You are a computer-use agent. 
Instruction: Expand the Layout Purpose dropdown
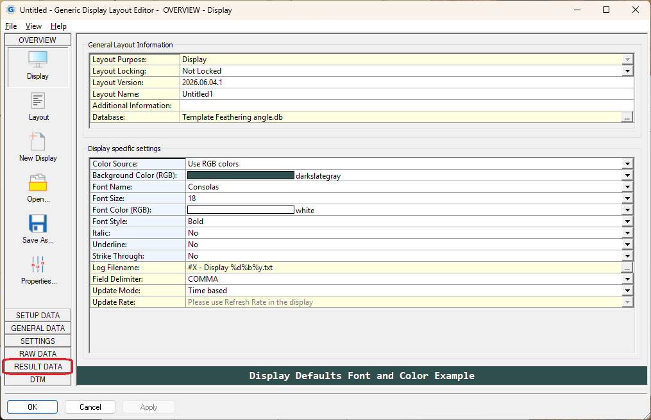click(x=627, y=60)
